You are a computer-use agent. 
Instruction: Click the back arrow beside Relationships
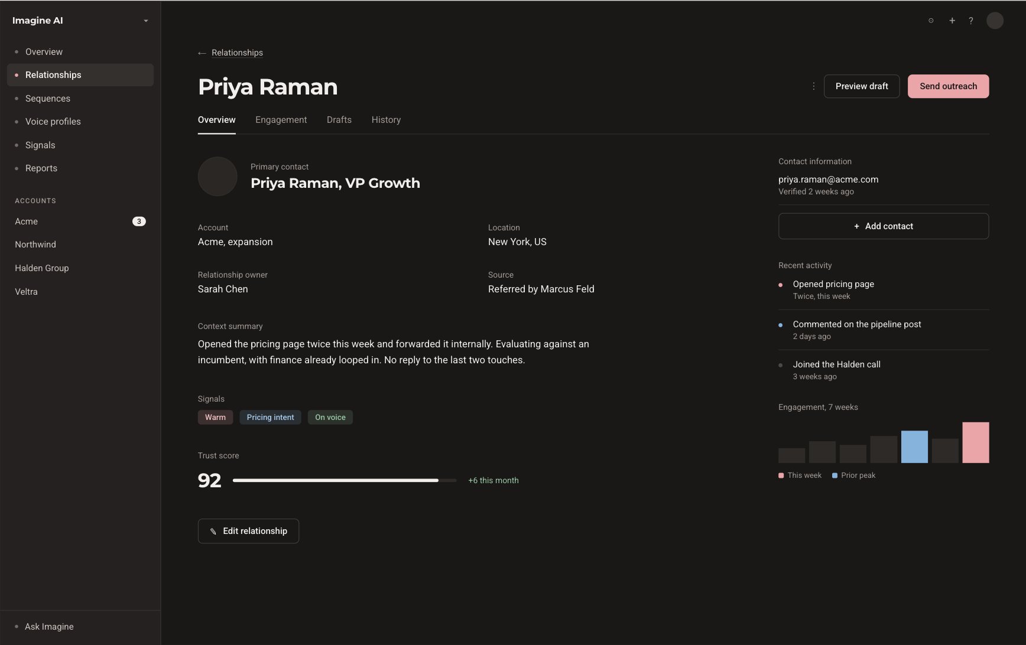[202, 53]
